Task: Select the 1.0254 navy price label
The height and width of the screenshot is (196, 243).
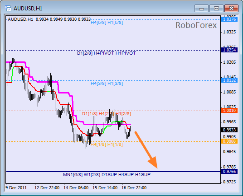Action: tap(229, 50)
